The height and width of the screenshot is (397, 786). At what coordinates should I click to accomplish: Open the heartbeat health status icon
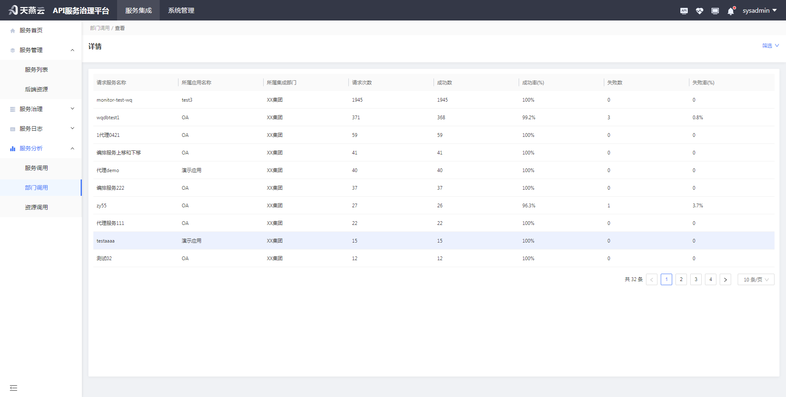pos(699,11)
